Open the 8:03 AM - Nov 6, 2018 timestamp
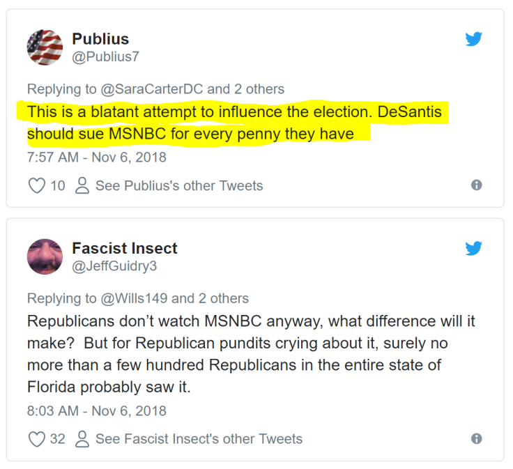513x469 pixels. coord(97,410)
